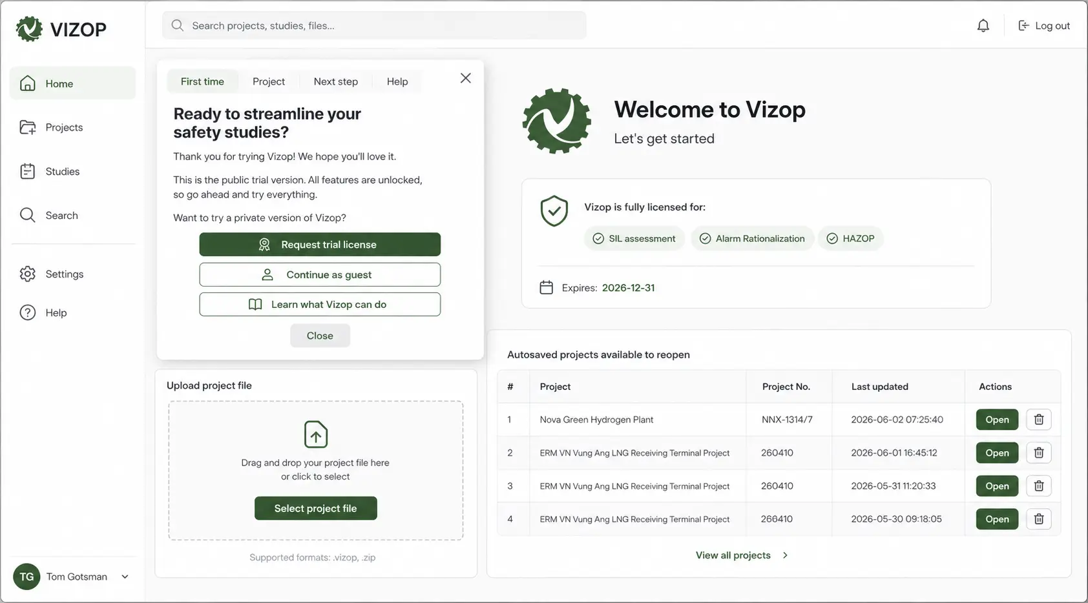Open the Home sidebar item

(x=72, y=83)
